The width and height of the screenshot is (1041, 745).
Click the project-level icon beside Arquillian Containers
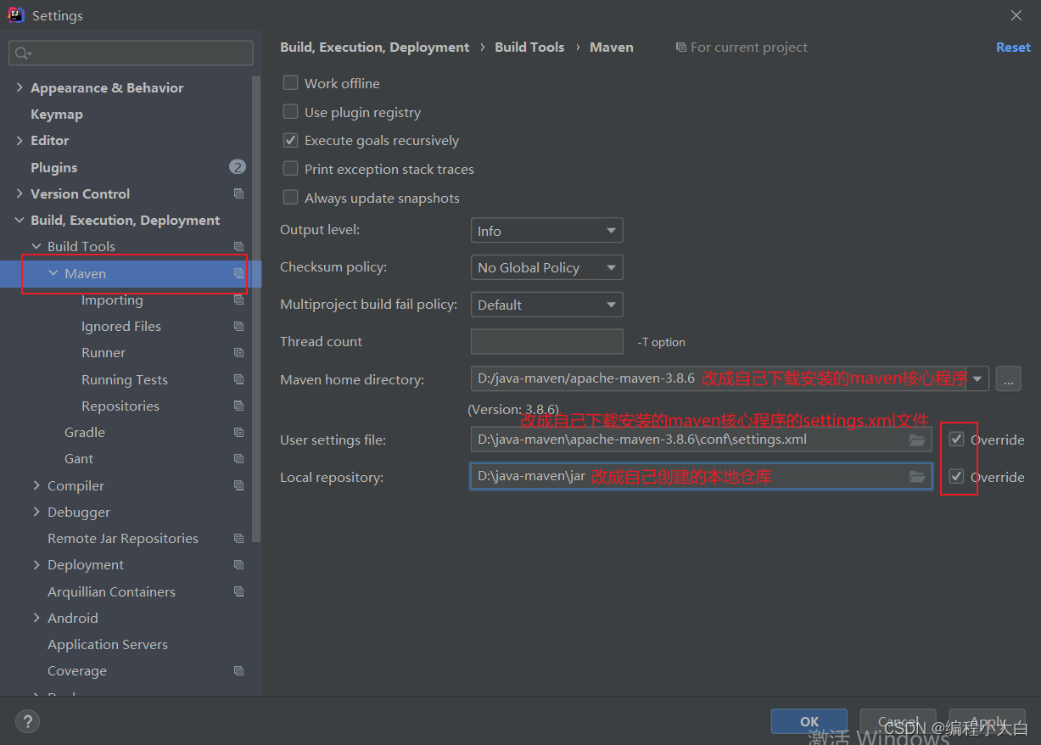tap(238, 591)
